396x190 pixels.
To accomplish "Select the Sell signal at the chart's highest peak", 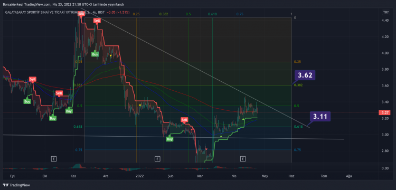I will pos(81,14).
